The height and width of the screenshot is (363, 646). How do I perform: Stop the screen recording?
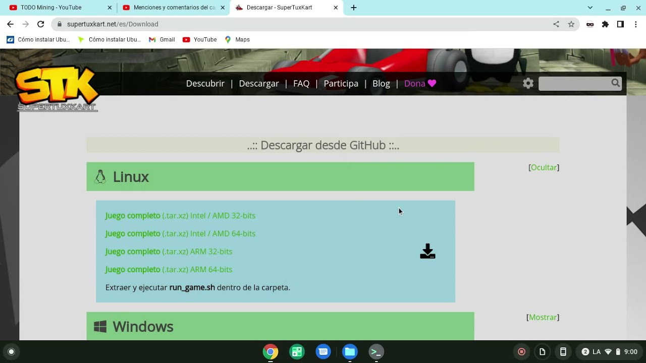[522, 352]
